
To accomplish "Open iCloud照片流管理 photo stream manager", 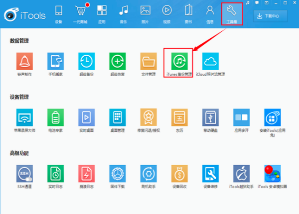I will pyautogui.click(x=210, y=61).
